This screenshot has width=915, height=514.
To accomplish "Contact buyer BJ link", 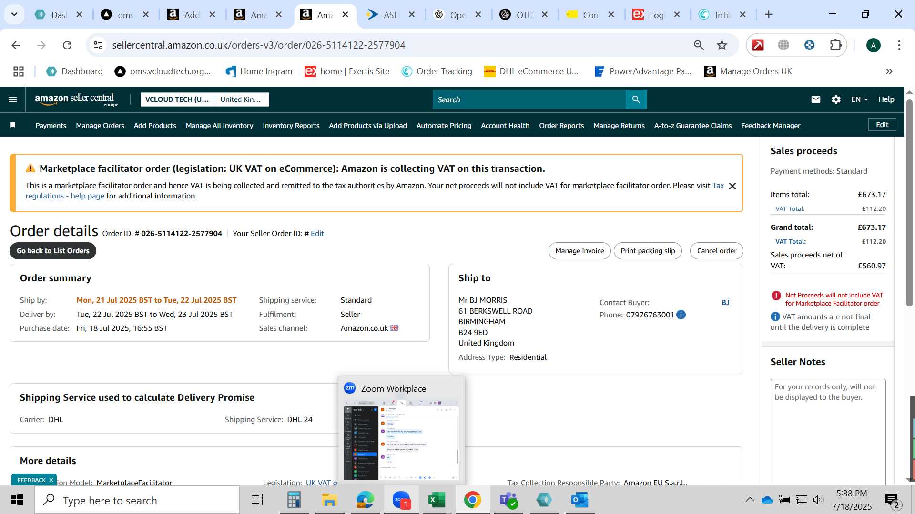I will click(x=725, y=303).
